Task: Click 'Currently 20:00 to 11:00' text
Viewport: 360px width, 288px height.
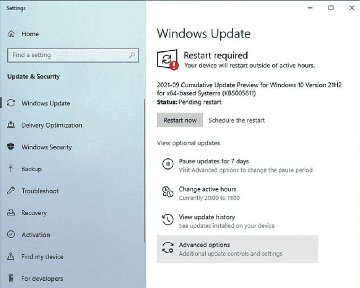Action: click(209, 198)
